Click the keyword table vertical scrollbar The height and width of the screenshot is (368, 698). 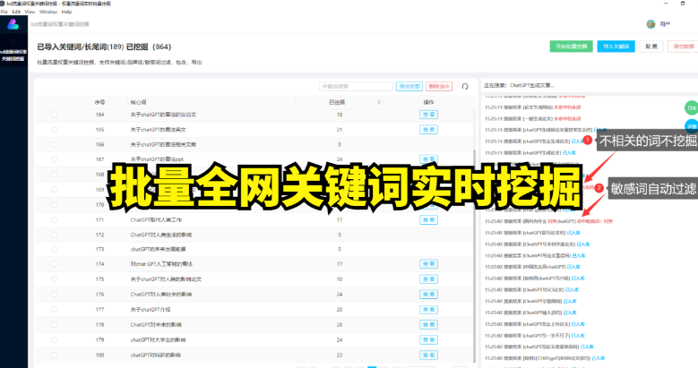click(475, 179)
